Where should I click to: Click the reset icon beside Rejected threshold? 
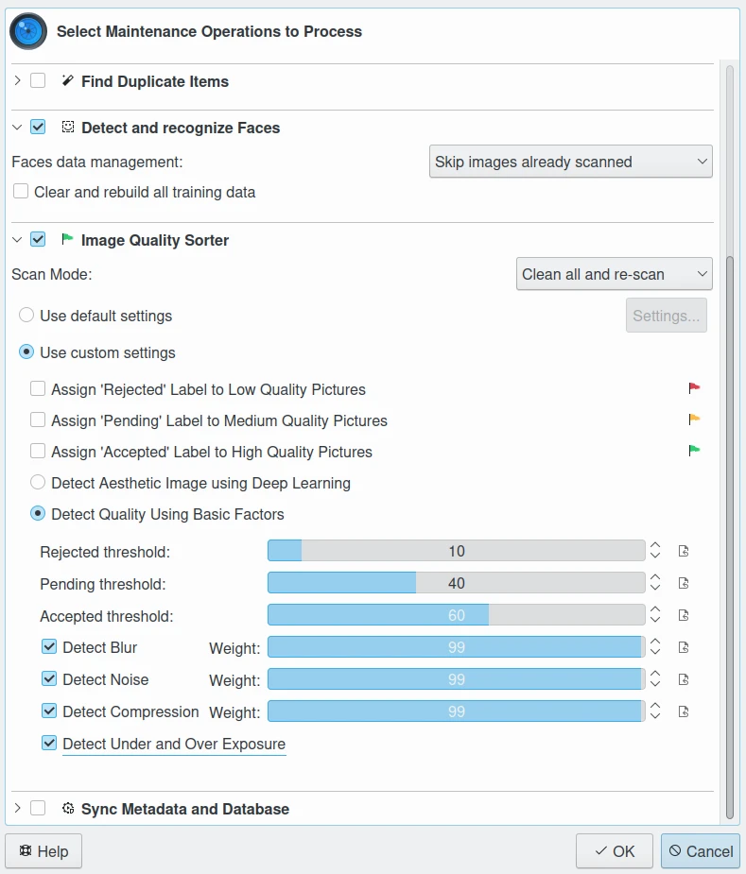pyautogui.click(x=684, y=551)
